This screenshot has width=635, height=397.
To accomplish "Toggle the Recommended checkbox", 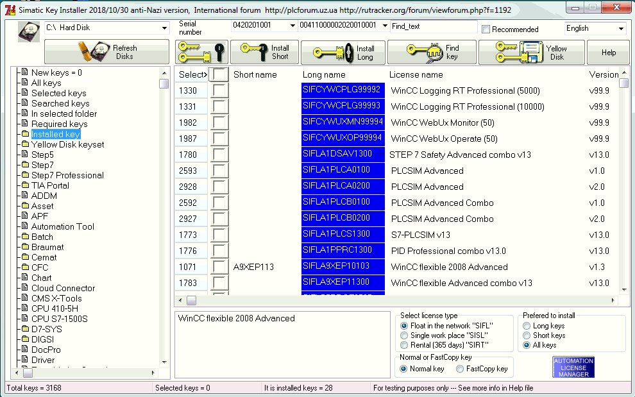I will click(486, 29).
